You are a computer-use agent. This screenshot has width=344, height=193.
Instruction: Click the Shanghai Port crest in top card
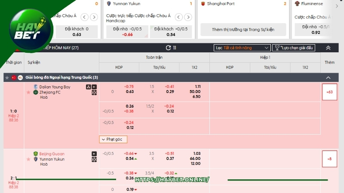(x=203, y=3)
